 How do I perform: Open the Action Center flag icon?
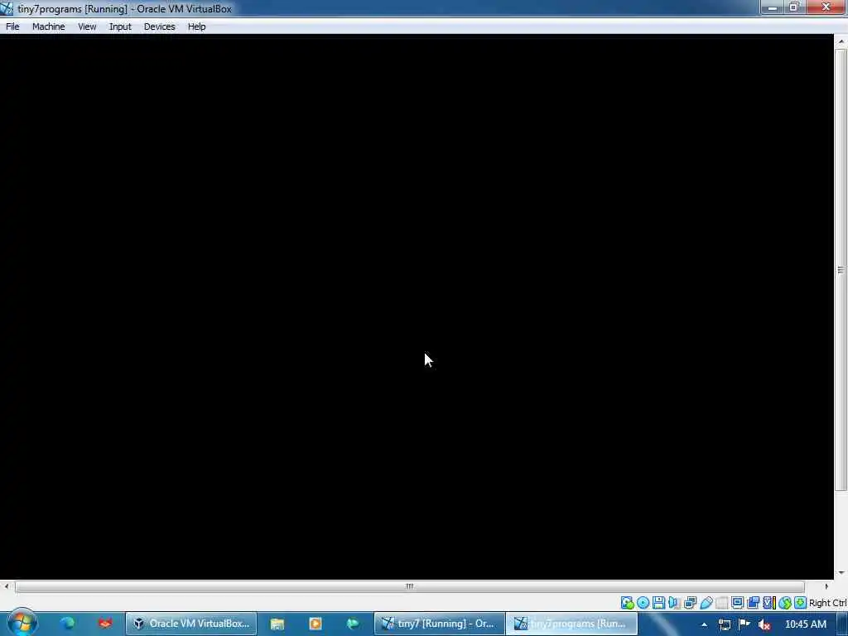(744, 624)
